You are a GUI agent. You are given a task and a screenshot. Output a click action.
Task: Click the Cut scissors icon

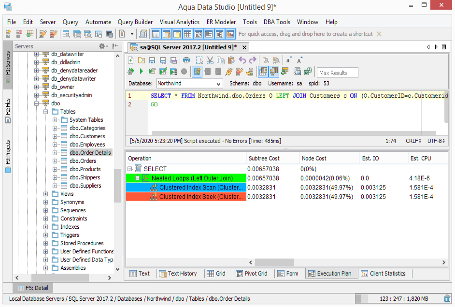210,60
